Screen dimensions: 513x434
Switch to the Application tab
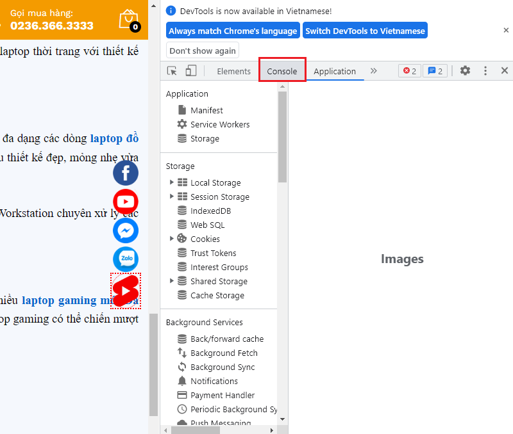(x=335, y=72)
